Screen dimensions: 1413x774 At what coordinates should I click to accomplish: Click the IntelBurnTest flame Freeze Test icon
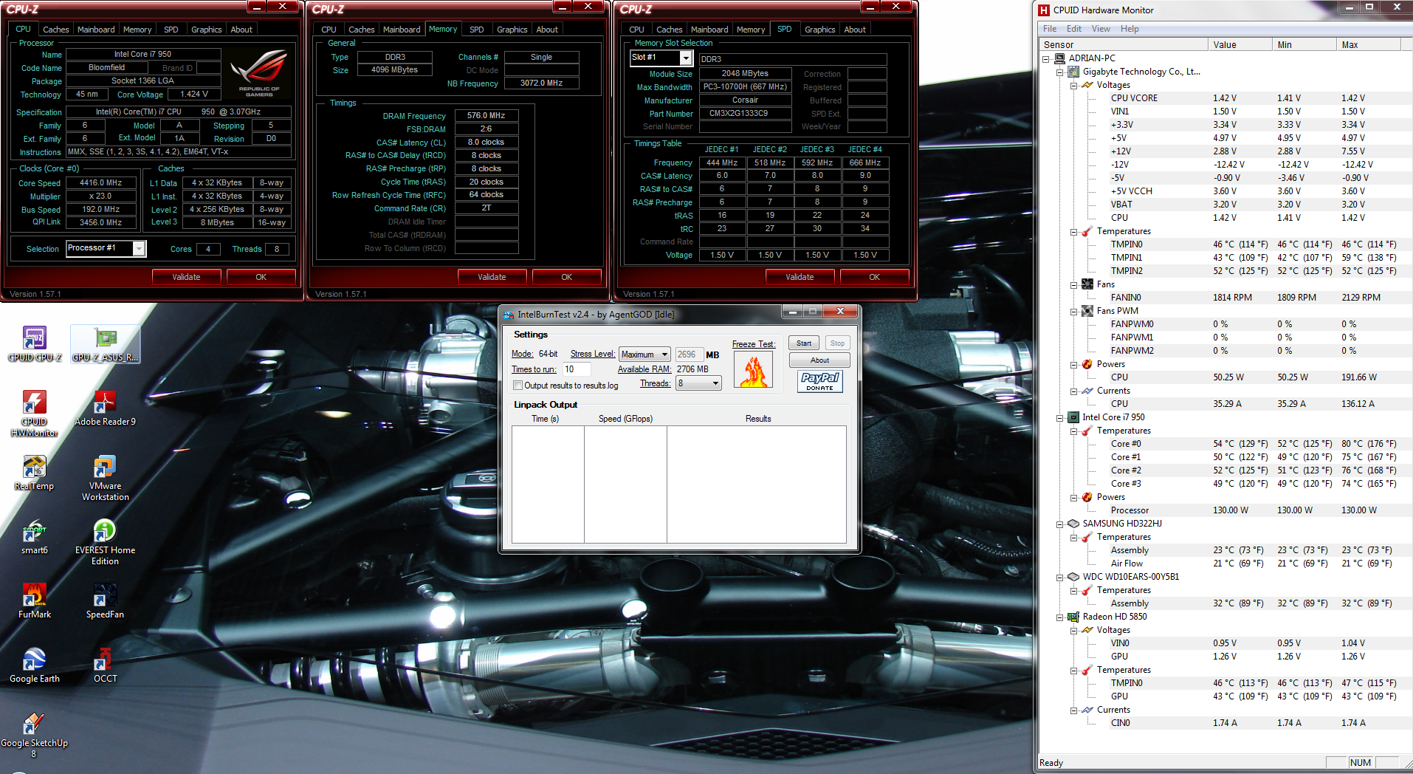[753, 370]
